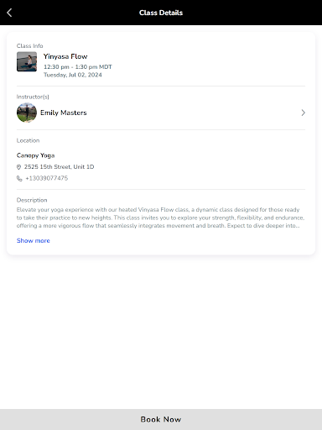The width and height of the screenshot is (322, 430).
Task: Open instructor details via right chevron
Action: [x=304, y=113]
